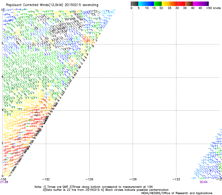The width and height of the screenshot is (222, 195).
Task: Click the longitude label -135
Action: (x=3, y=179)
